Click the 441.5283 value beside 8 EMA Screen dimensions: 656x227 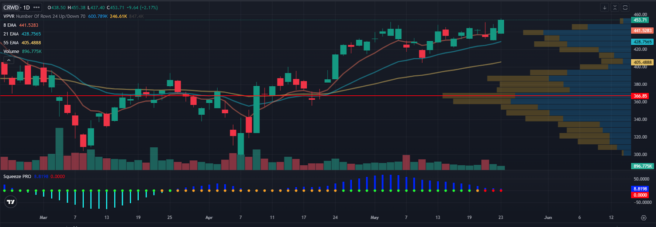(x=29, y=25)
